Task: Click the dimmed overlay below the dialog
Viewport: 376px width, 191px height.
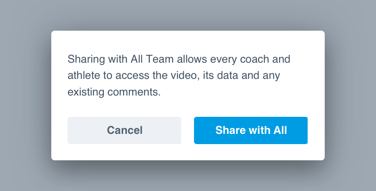Action: 188,176
